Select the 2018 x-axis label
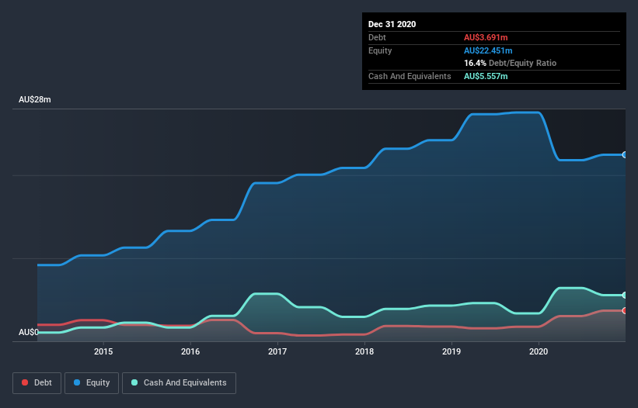 [x=364, y=352]
